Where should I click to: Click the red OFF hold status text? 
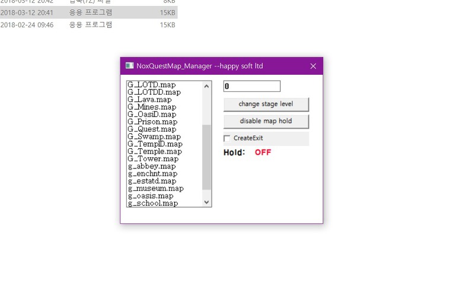tap(263, 152)
